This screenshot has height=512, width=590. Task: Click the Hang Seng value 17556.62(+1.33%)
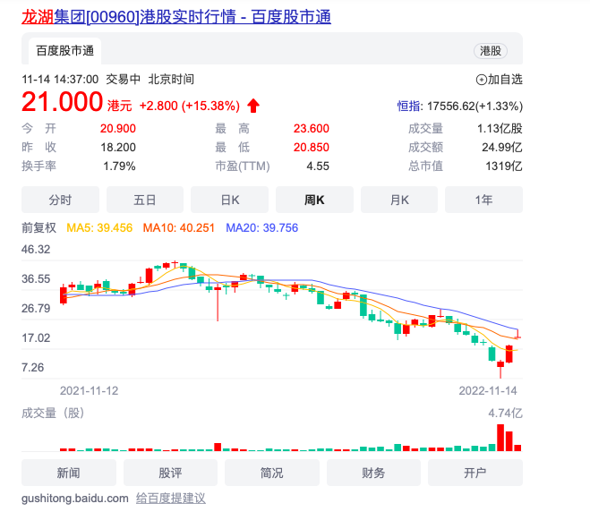[475, 107]
